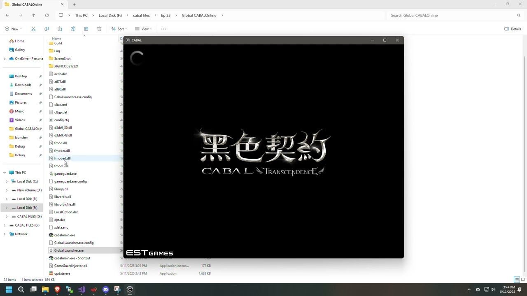This screenshot has width=527, height=296.
Task: Click 'Local Disk (F:)' breadcrumb
Action: [110, 15]
